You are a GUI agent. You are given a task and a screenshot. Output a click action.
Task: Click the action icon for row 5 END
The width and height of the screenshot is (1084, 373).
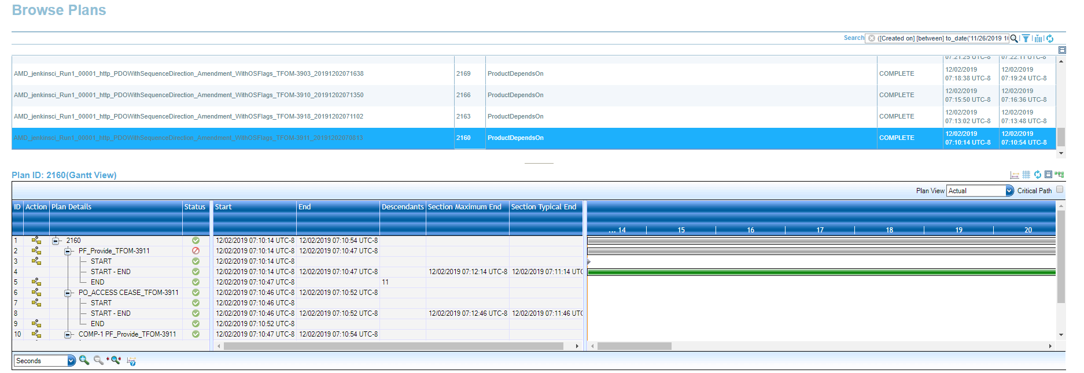36,282
